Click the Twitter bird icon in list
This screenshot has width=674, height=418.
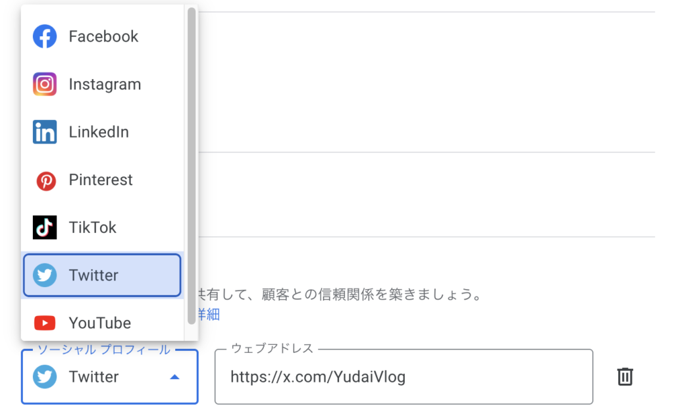(x=45, y=275)
